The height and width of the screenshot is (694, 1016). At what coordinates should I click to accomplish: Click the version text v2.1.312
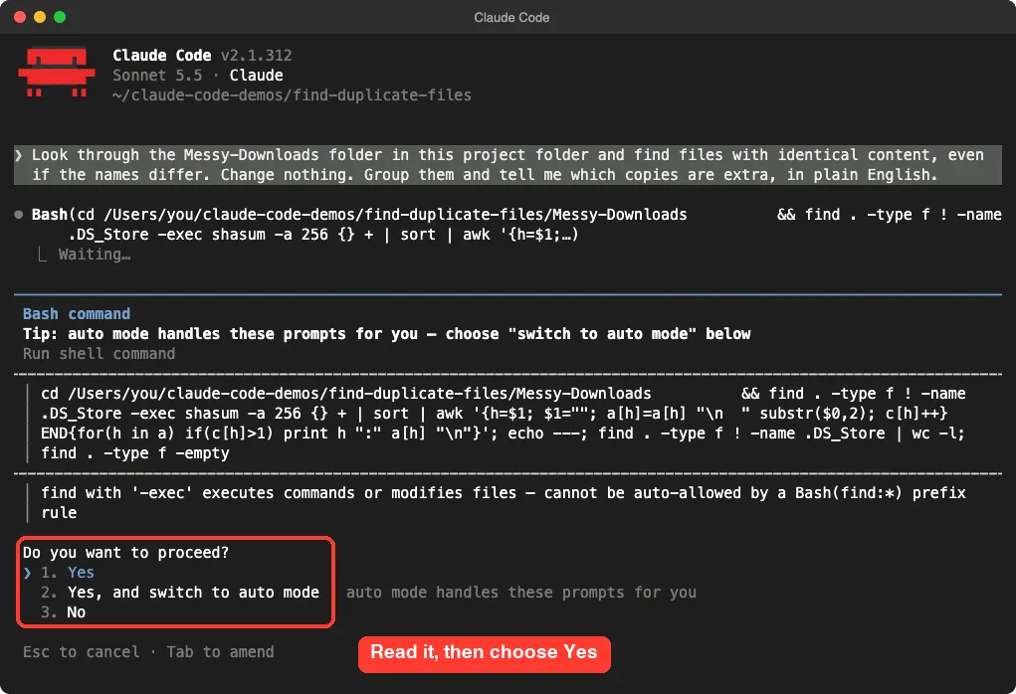256,55
